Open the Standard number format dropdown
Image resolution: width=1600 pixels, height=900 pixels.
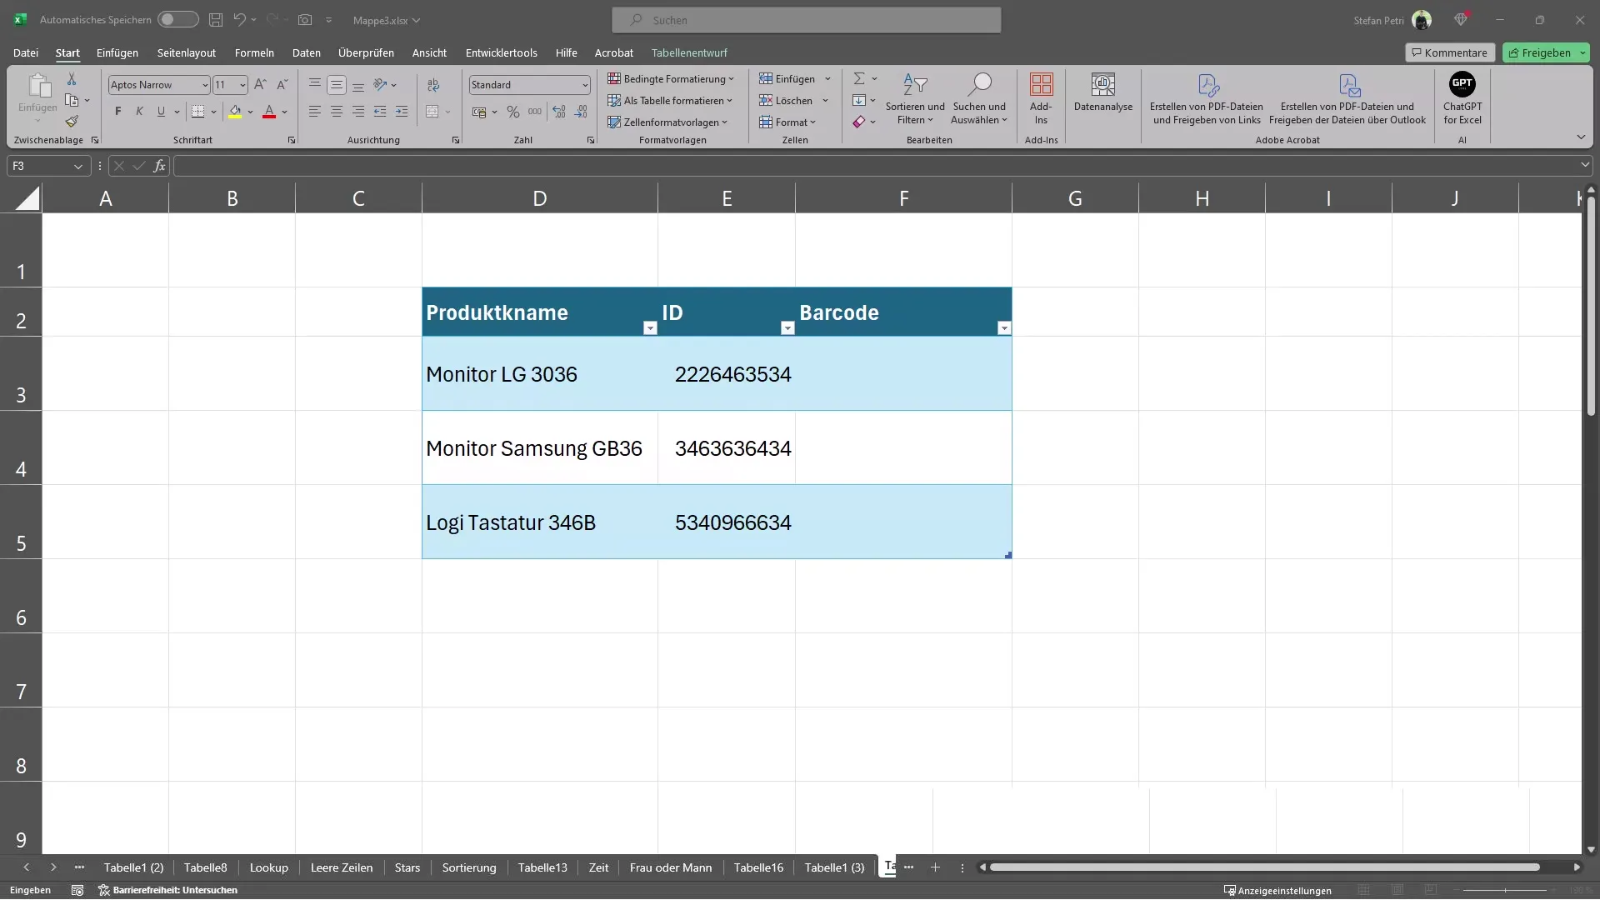[585, 85]
